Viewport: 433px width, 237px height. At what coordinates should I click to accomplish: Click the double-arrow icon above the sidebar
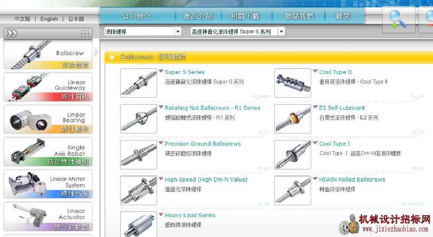[x=11, y=34]
